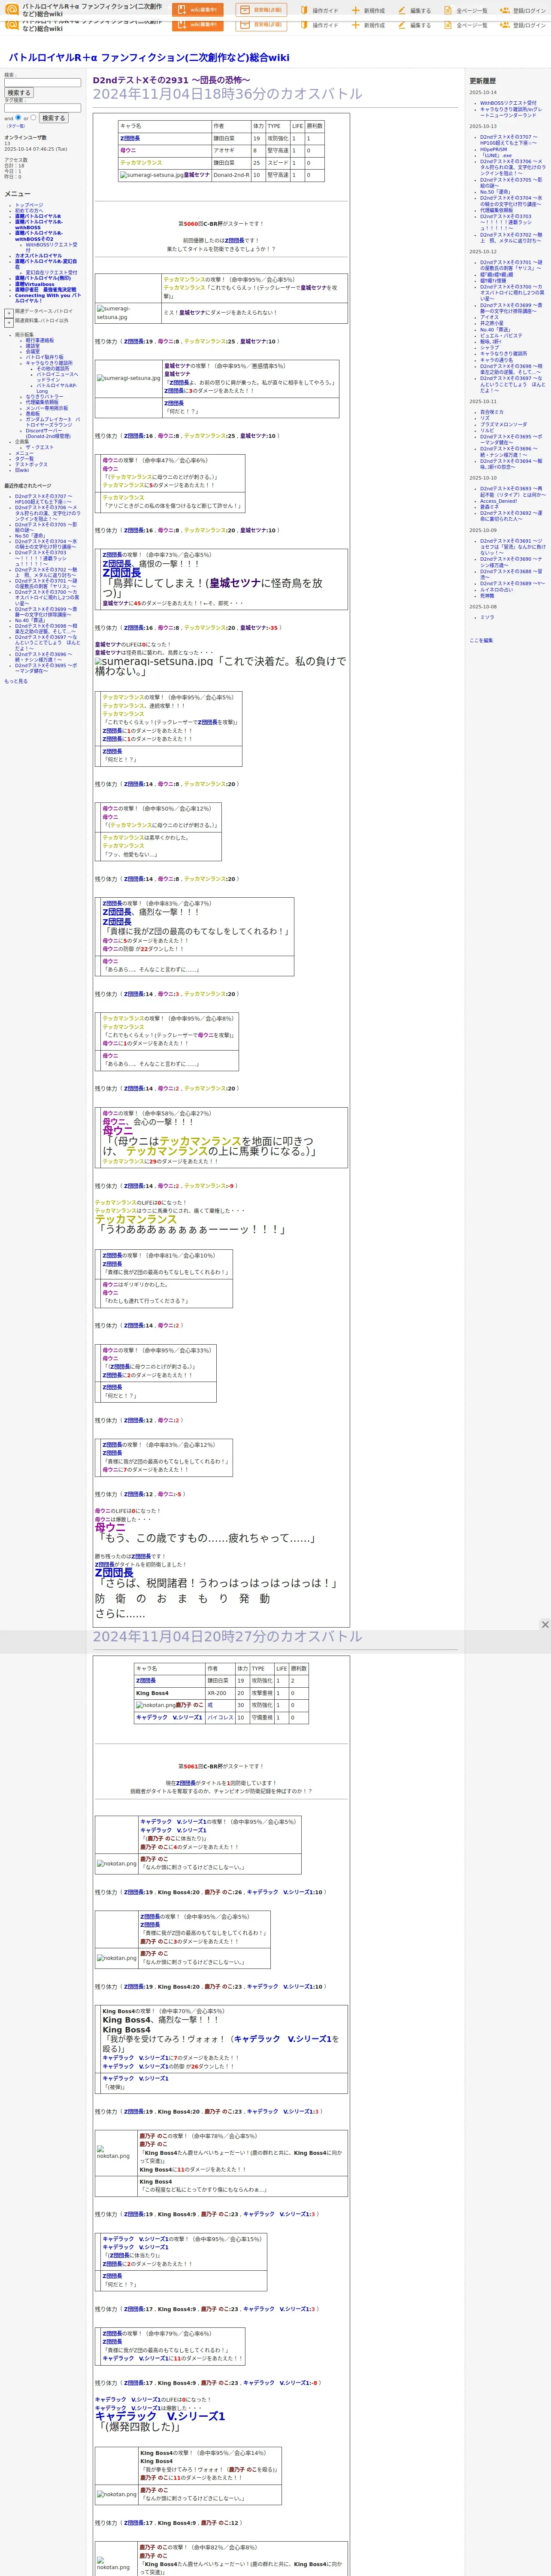Screen dimensions: 551x2576
Task: Close the ad banner with the X
Action: click(545, 1625)
